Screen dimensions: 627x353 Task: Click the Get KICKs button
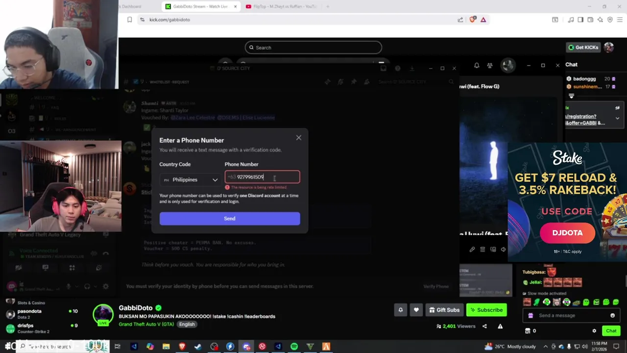583,48
